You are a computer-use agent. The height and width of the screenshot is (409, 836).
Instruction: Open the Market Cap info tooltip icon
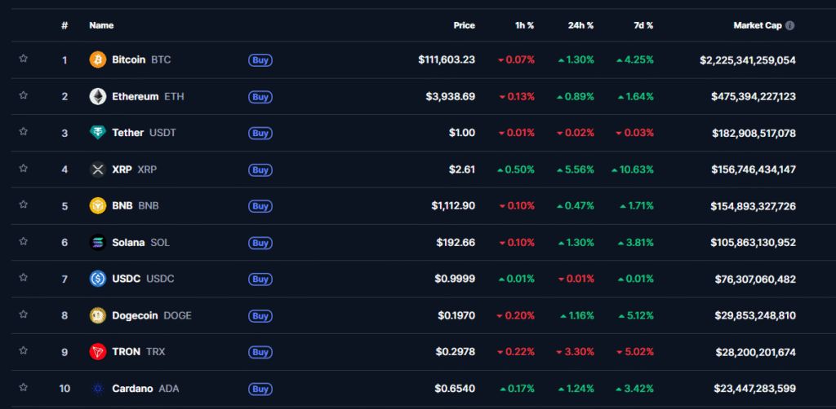(789, 25)
